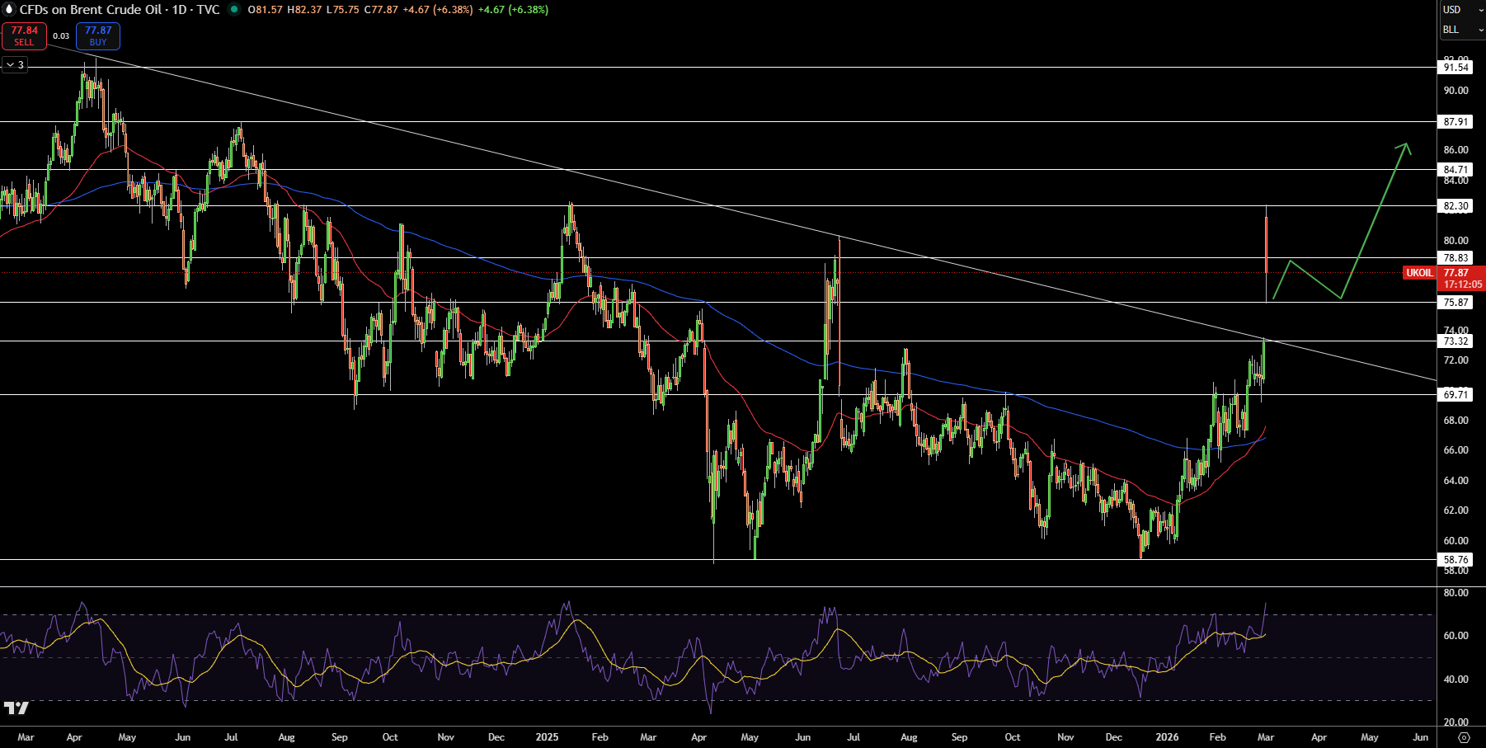The width and height of the screenshot is (1486, 748).
Task: Click the O81.57 open value in header
Action: (x=265, y=10)
